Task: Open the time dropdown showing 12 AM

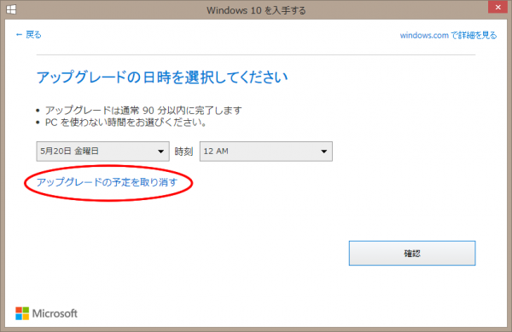Action: [266, 152]
